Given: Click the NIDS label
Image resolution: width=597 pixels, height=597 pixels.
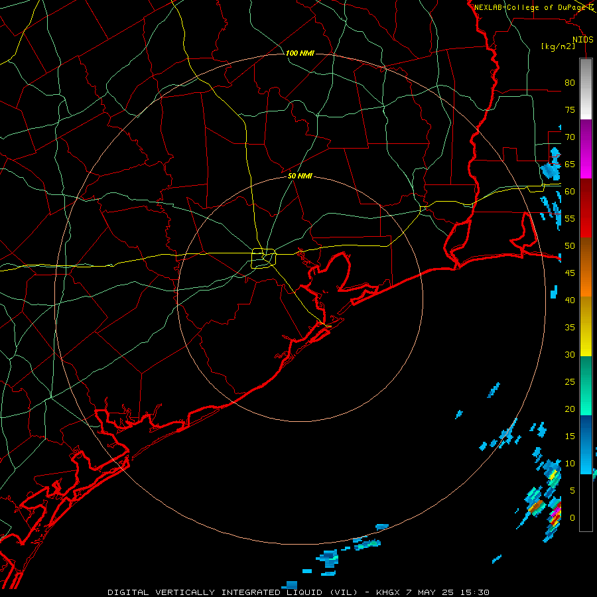Looking at the screenshot, I should pyautogui.click(x=583, y=40).
